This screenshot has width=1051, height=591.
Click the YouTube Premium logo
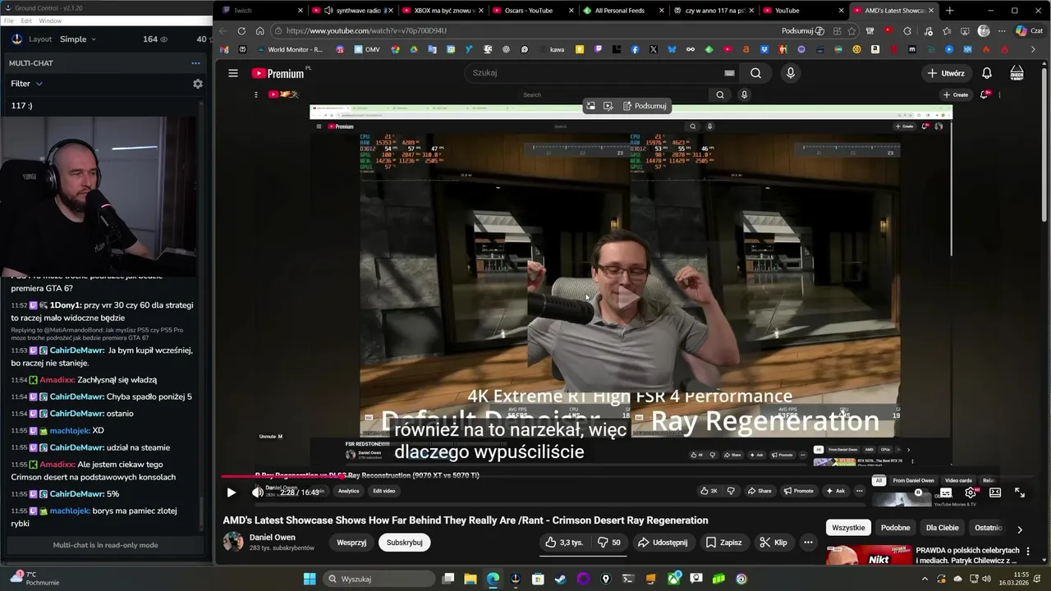278,73
